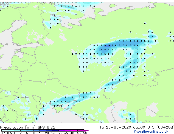Select the 2–5 mm legend color segment
The image size is (174, 134).
click(x=24, y=130)
